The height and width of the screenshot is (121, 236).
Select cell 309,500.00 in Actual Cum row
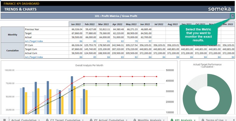pos(131,53)
